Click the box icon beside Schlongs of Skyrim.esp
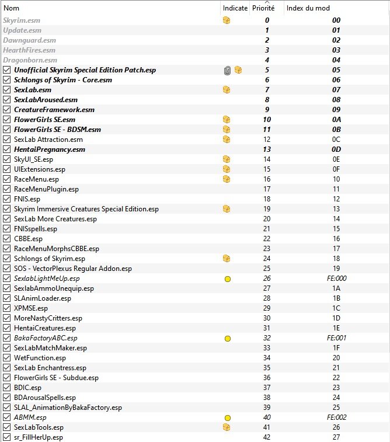390x442 pixels. point(227,259)
